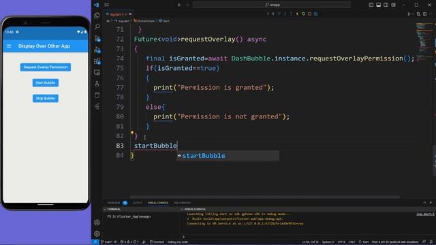Select the log.dart editor tab
The image size is (436, 245).
(118, 14)
